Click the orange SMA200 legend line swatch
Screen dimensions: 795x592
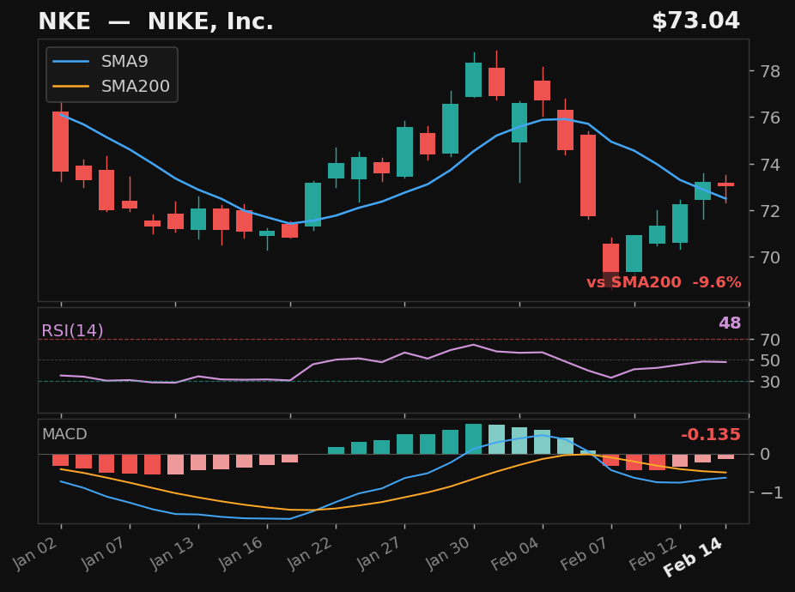[71, 86]
